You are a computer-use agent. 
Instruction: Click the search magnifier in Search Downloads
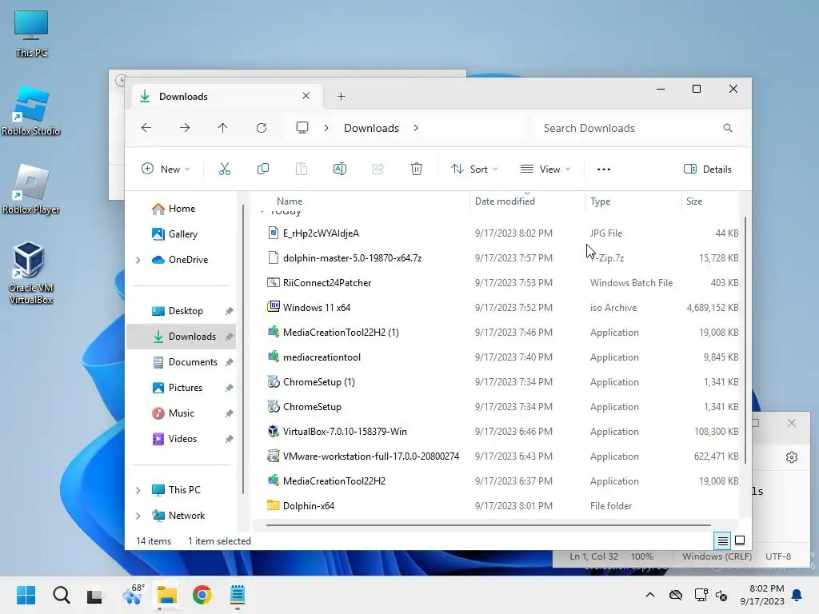pyautogui.click(x=728, y=128)
